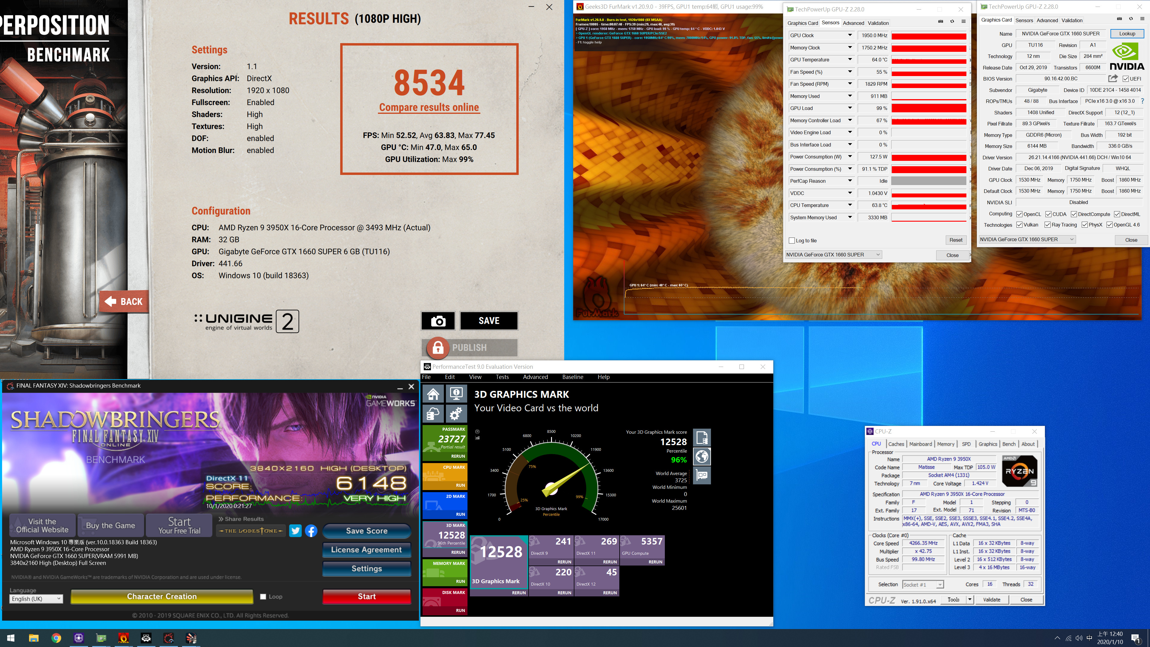
Task: Open GPU selector dropdown in Sensors window
Action: click(833, 255)
